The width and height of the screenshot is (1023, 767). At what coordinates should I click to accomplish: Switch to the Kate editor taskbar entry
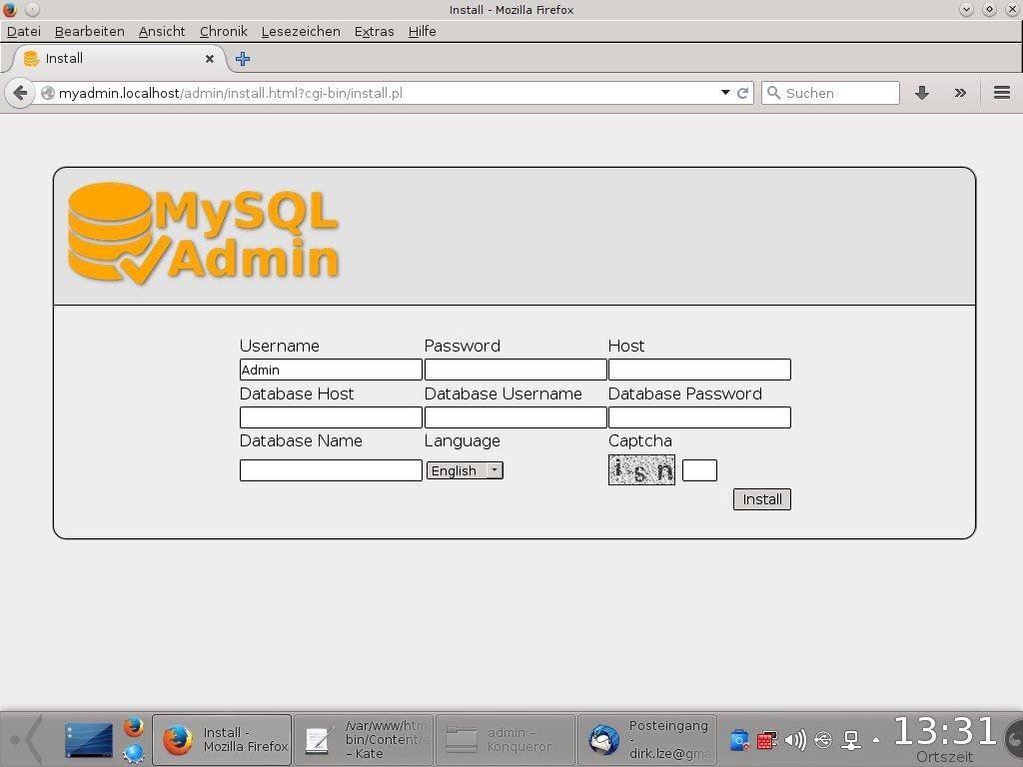pyautogui.click(x=364, y=739)
